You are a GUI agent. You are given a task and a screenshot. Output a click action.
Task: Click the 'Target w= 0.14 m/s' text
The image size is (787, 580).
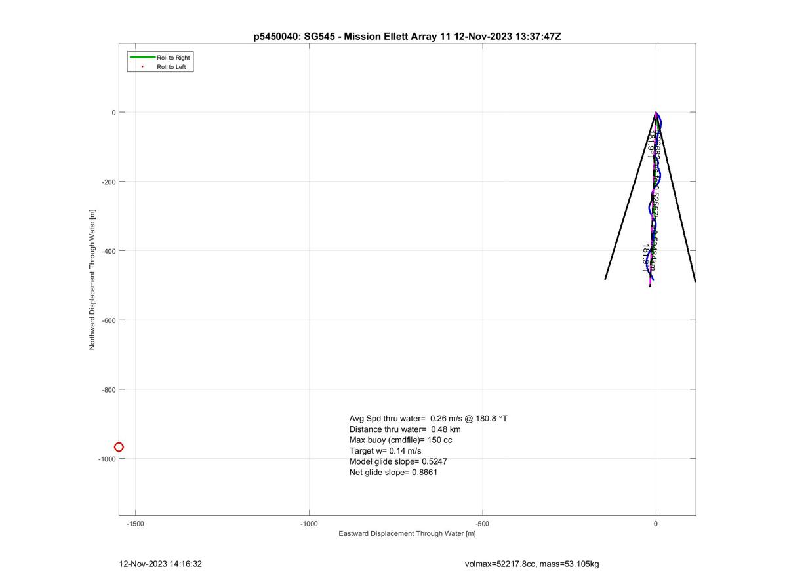coord(385,451)
